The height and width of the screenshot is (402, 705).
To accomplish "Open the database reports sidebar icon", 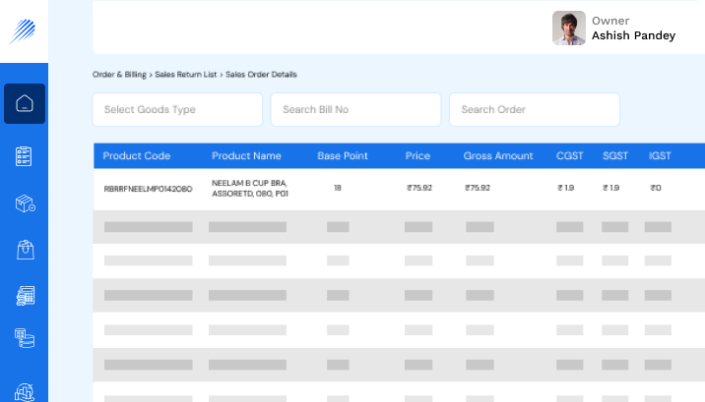I will coord(25,338).
